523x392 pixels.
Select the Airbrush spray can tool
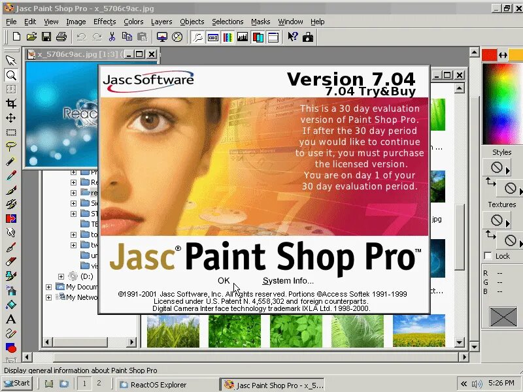[11, 290]
